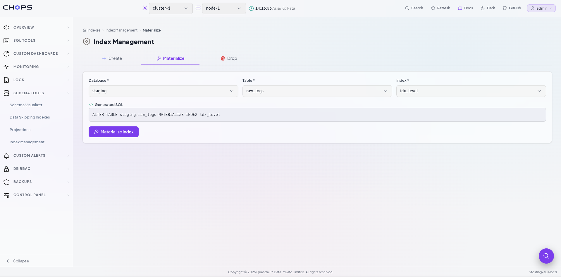Image resolution: width=561 pixels, height=277 pixels.
Task: Click the DB RBAC menu label
Action: click(22, 169)
